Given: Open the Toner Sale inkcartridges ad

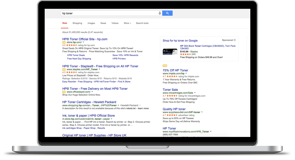Looking at the screenshot, I should coord(170,90).
